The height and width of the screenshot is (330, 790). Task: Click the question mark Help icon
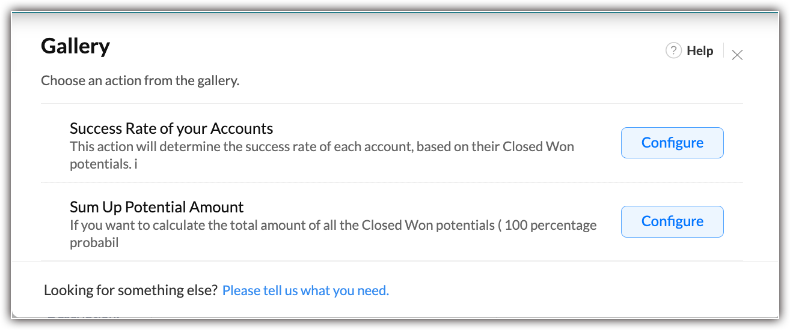point(673,51)
